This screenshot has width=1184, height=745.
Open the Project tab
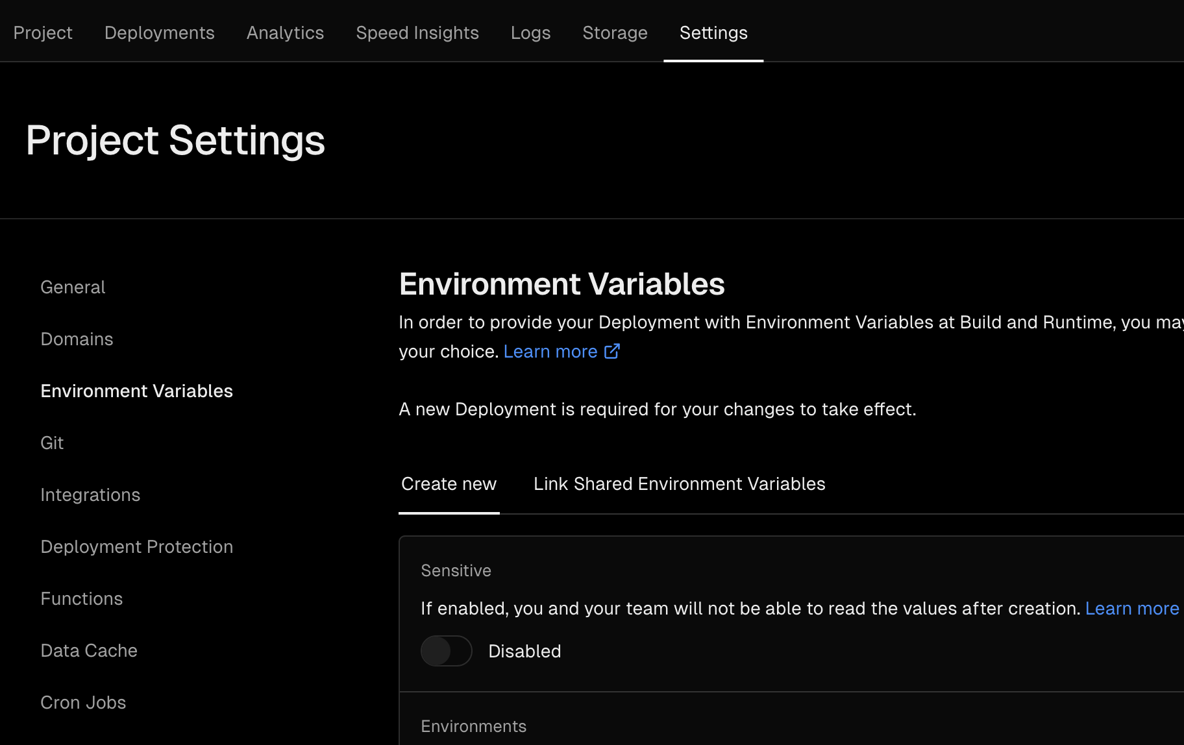click(43, 32)
